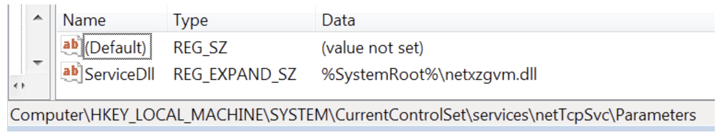This screenshot has width=719, height=136.
Task: Click the vertical scrollbar track between arrows
Action: [38, 40]
